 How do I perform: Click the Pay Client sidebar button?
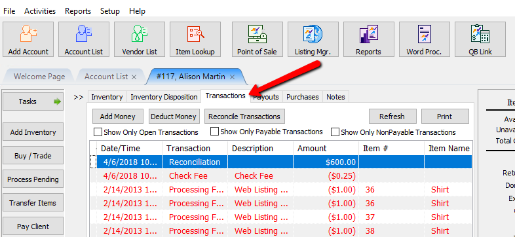[33, 227]
